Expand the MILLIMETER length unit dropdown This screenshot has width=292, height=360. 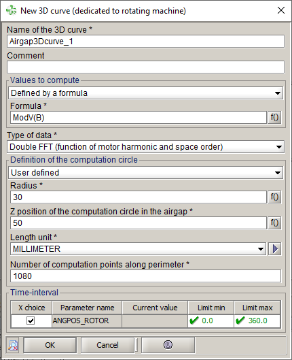[x=138, y=249]
